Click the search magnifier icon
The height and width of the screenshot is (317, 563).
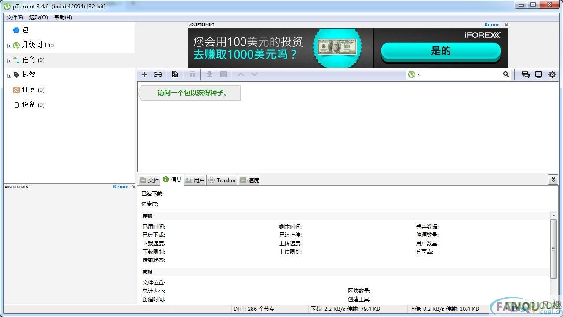tap(506, 74)
